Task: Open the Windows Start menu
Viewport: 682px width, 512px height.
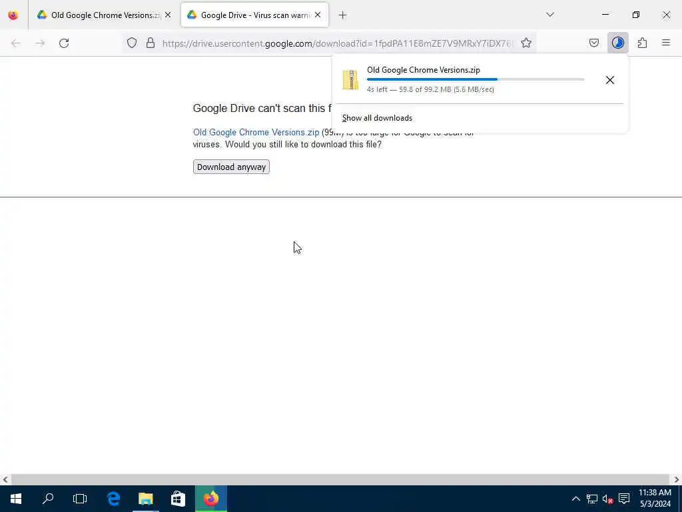Action: pos(16,499)
